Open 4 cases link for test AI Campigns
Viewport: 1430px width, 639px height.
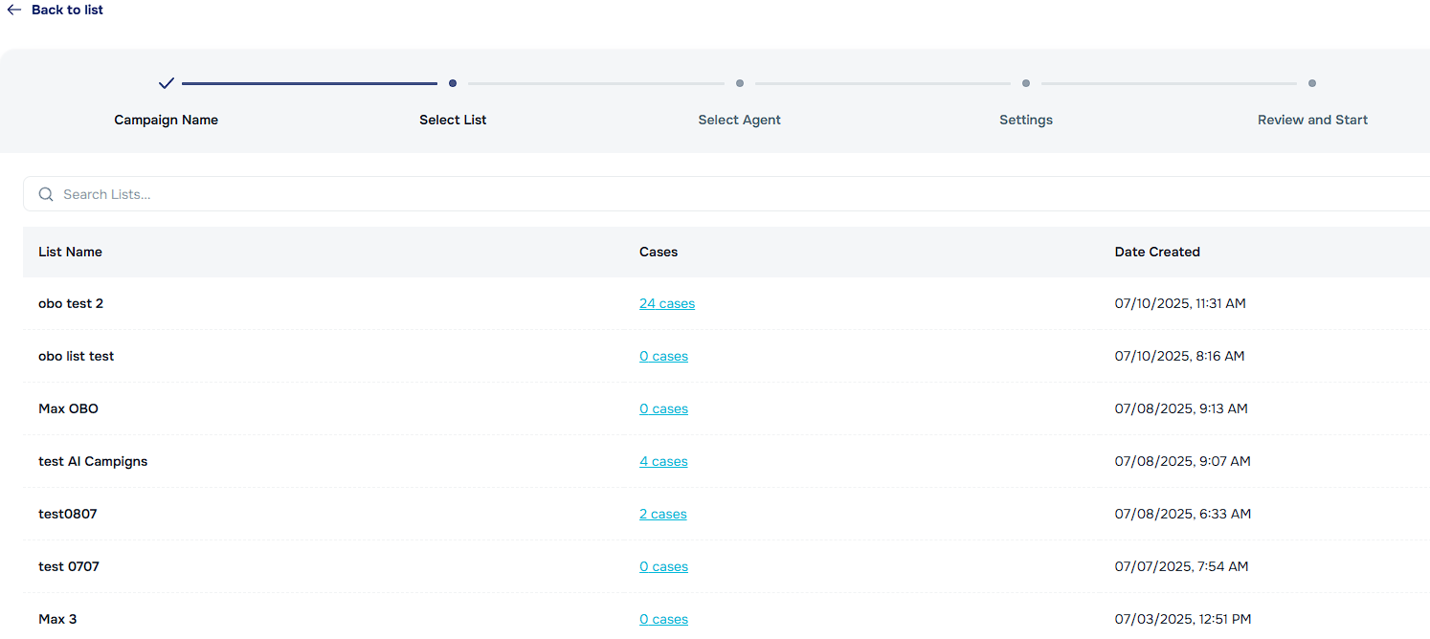click(663, 461)
